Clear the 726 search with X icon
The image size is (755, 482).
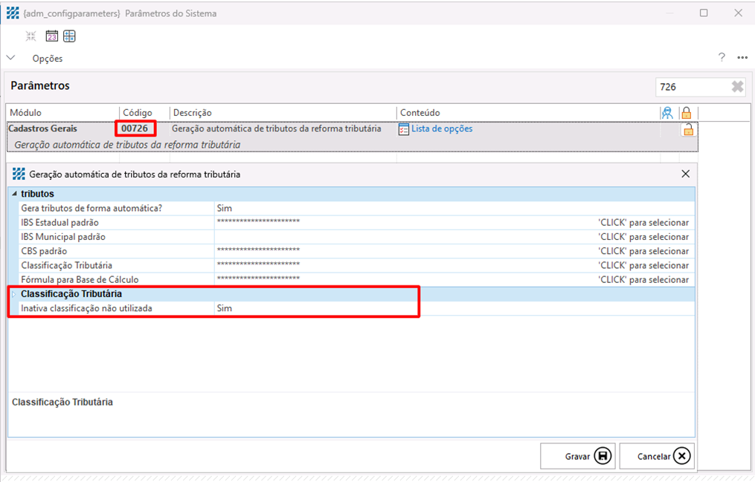[x=737, y=87]
